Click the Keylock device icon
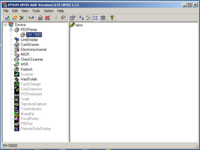Image resolution: width=200 pixels, height=150 pixels. click(17, 69)
